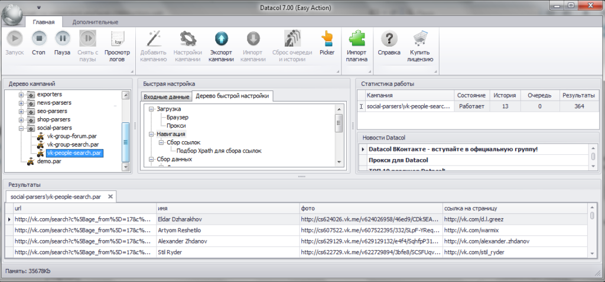Screen dimensions: 605x282
Task: Switch to the Главная ribbon tab
Action: pos(44,22)
